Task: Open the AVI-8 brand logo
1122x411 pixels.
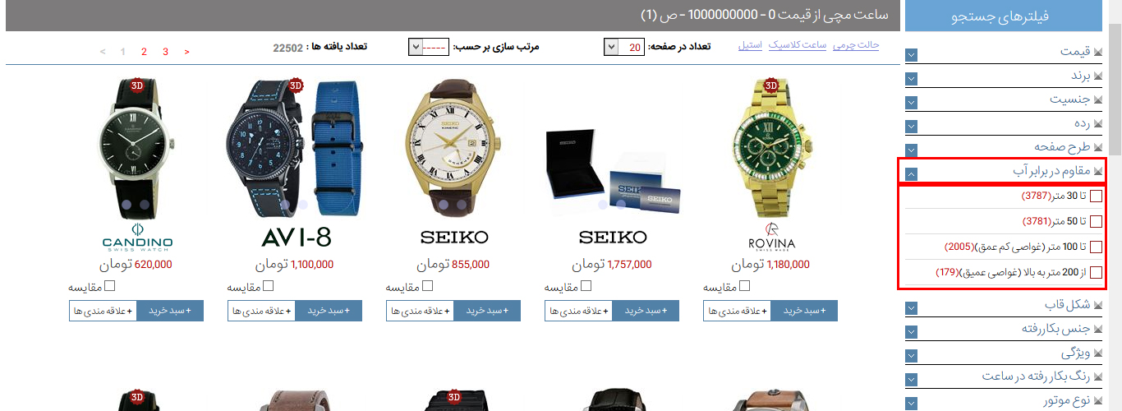Action: [296, 238]
